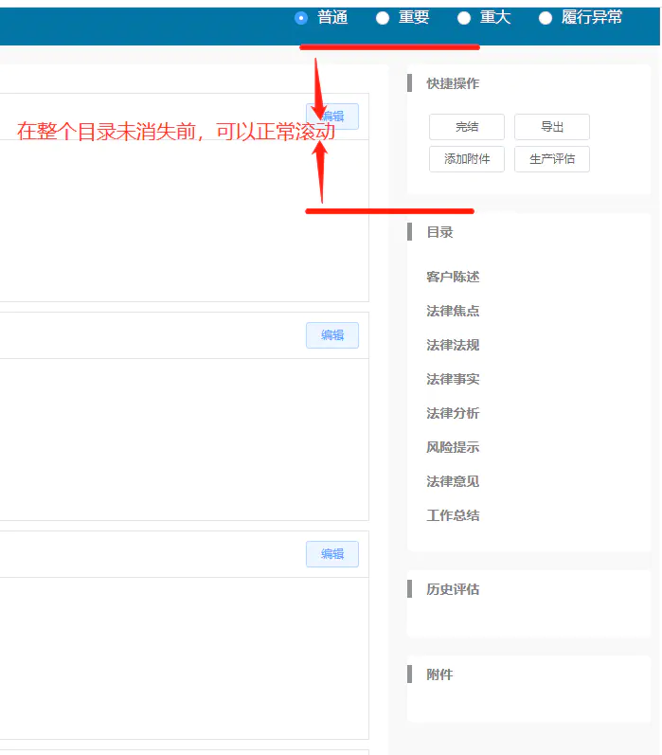Click the 编辑 button in the third section
The image size is (662, 755).
[332, 554]
